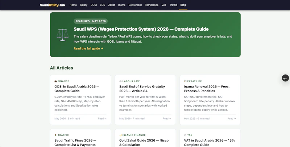
Task: Select EOS in the navigation bar
Action: tap(103, 5)
